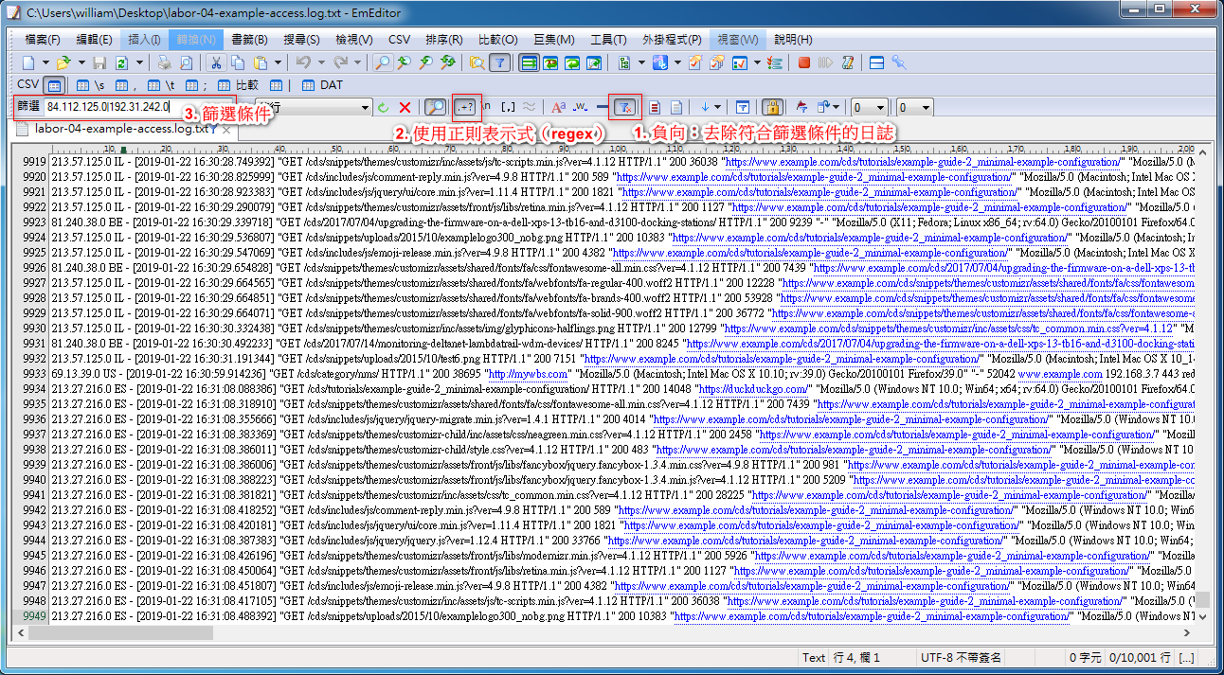1224x675 pixels.
Task: Toggle the normal CSV mode button
Action: click(54, 86)
